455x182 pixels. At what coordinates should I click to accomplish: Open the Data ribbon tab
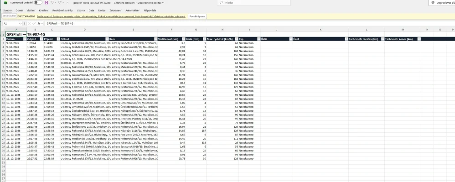(91, 10)
